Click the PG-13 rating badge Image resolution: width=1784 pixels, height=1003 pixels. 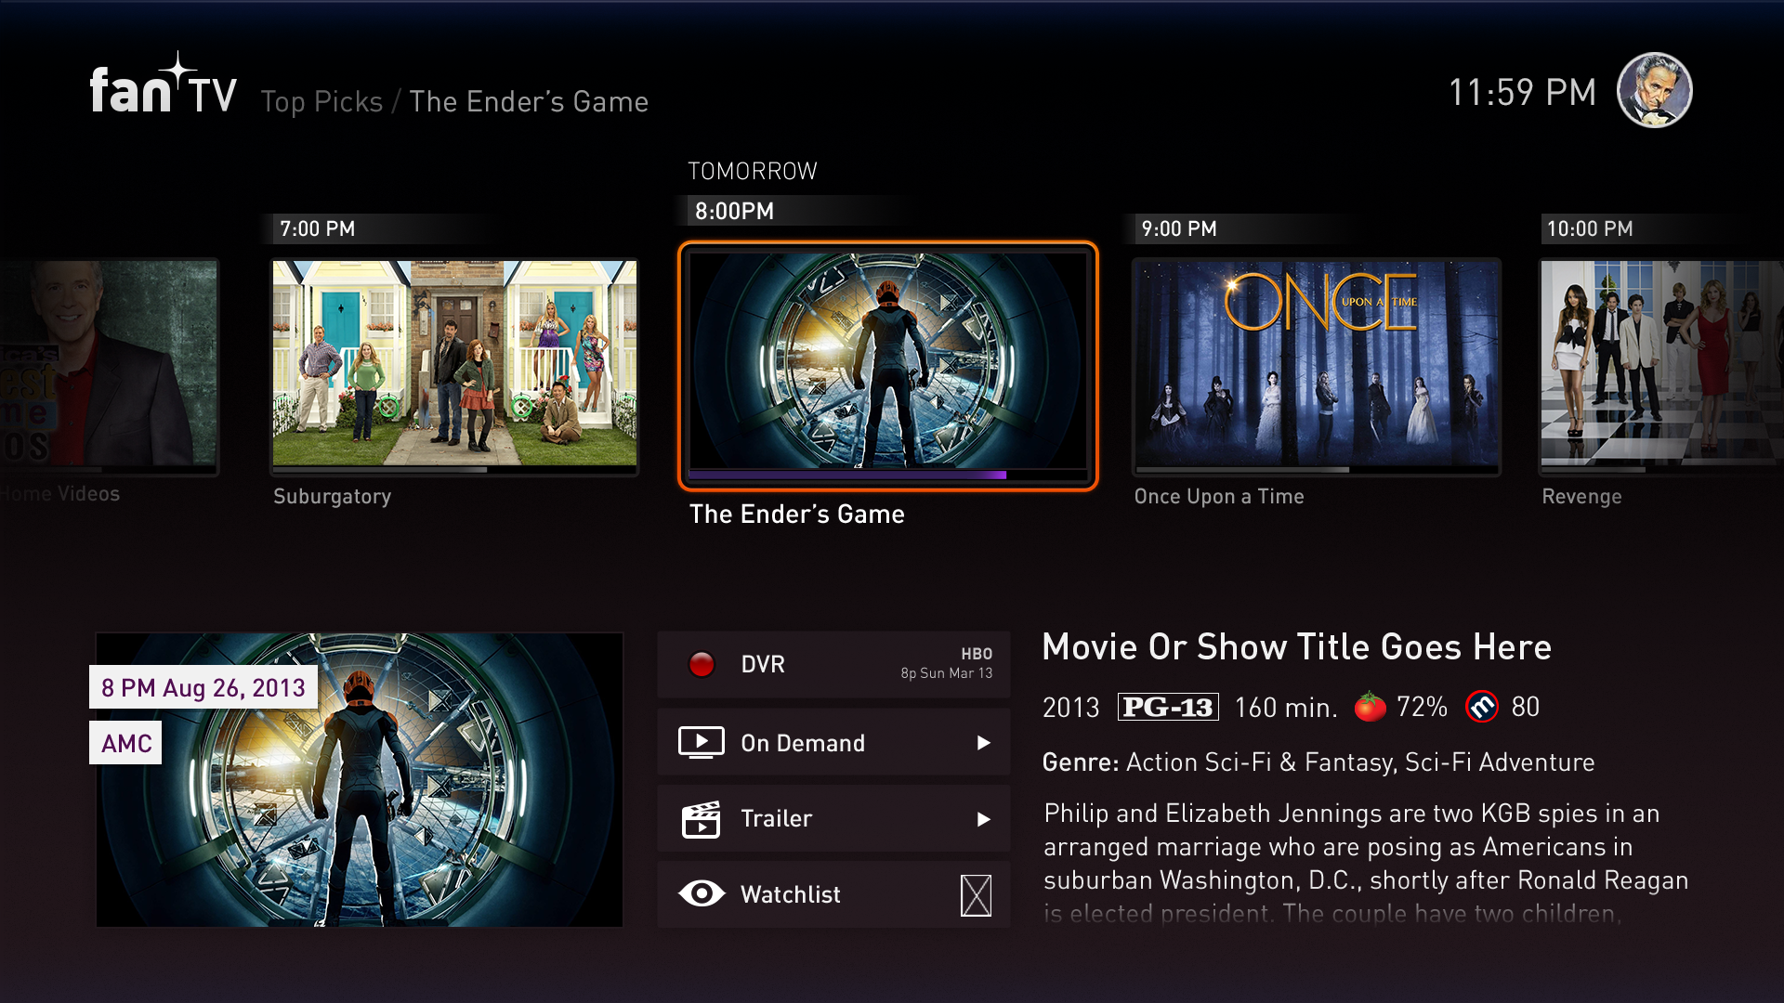click(1168, 708)
